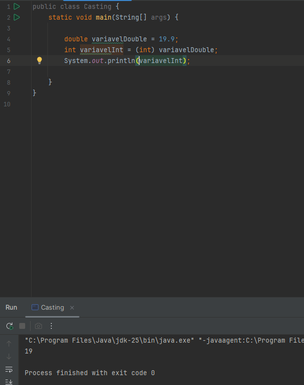Image resolution: width=304 pixels, height=385 pixels.
Task: Click line number 7 in the gutter
Action: point(8,72)
